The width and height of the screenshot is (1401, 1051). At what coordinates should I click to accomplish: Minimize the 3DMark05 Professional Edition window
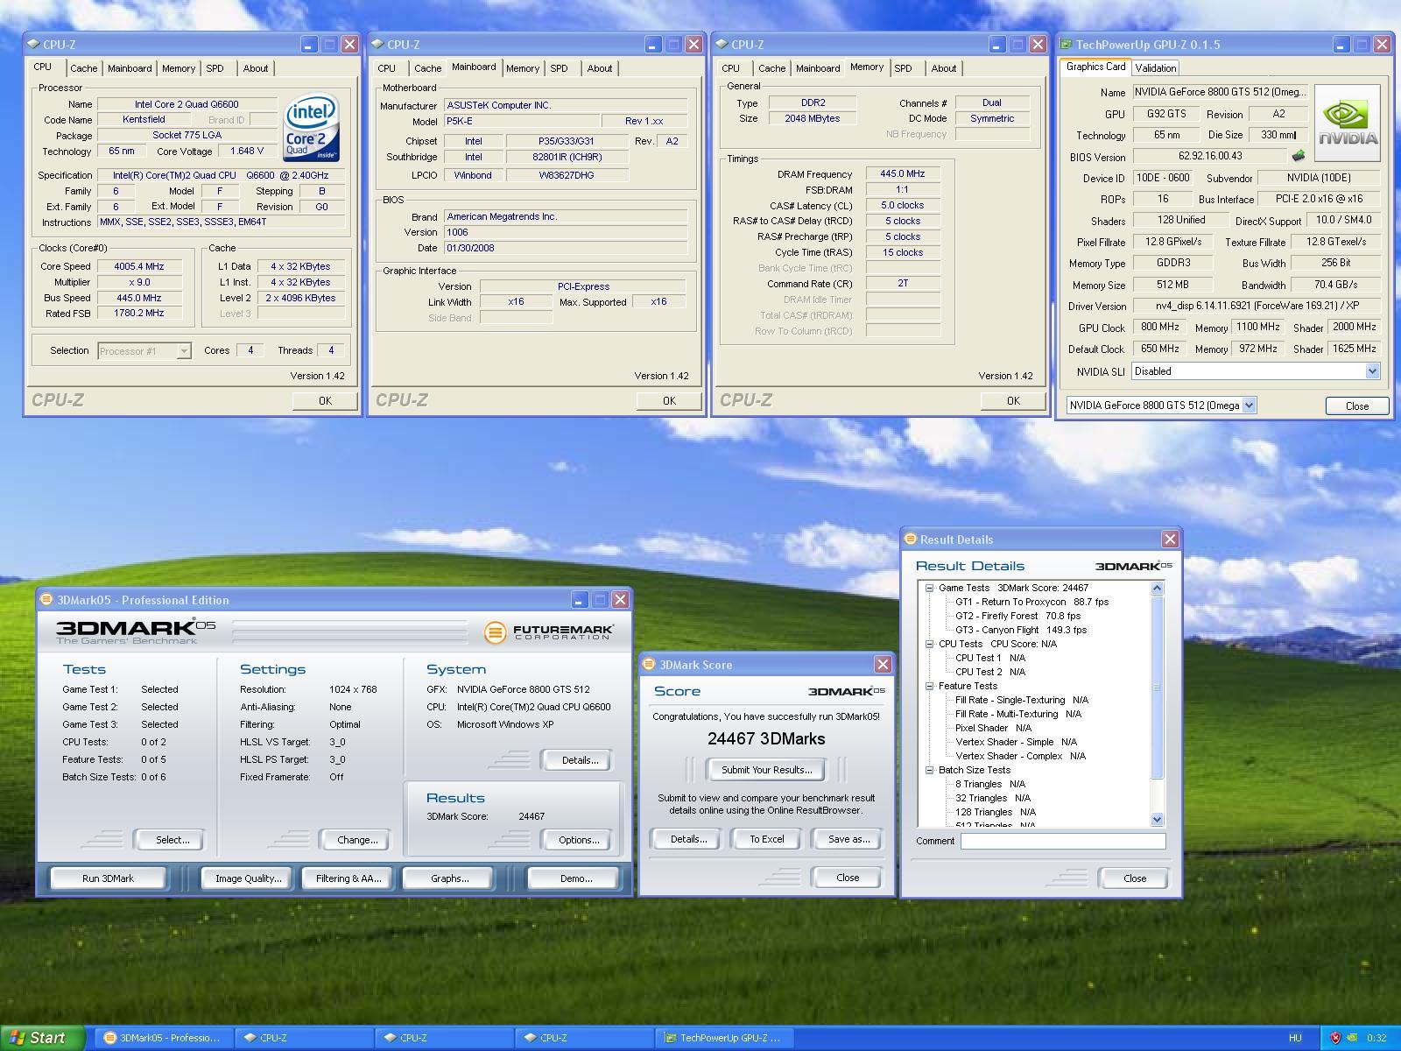(x=579, y=600)
